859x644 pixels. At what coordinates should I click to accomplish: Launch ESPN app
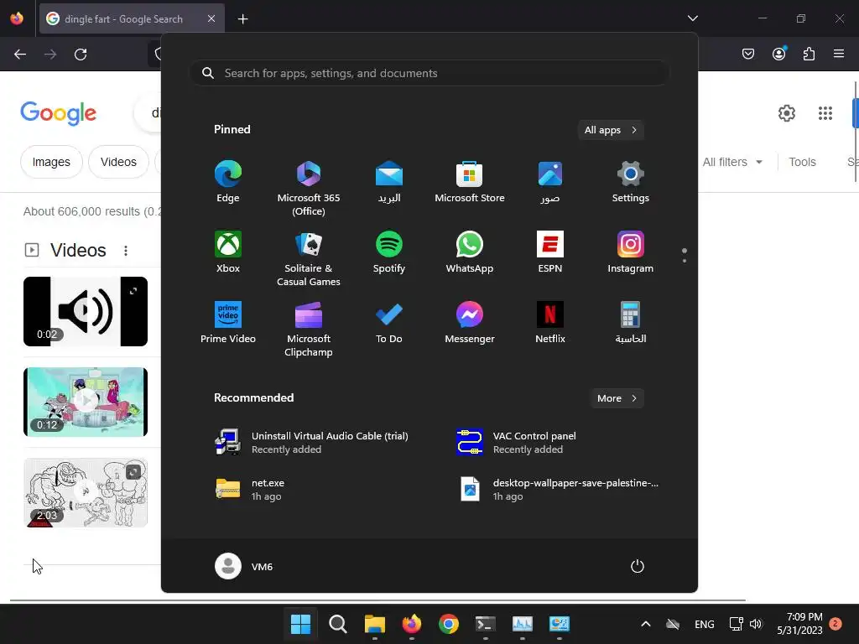(550, 252)
